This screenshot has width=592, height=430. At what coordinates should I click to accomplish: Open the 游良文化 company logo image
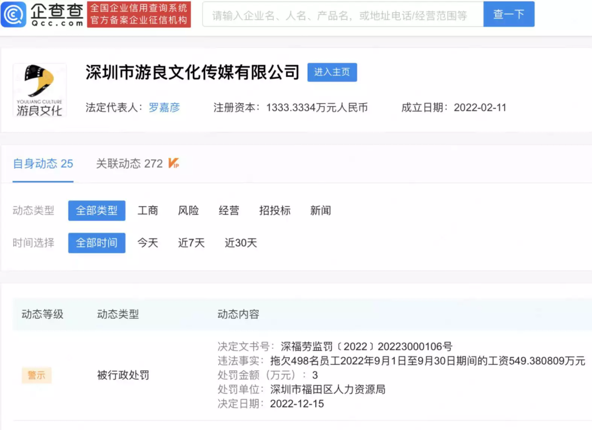[x=39, y=89]
